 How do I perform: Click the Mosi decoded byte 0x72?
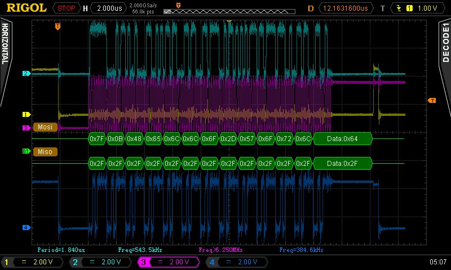(284, 138)
